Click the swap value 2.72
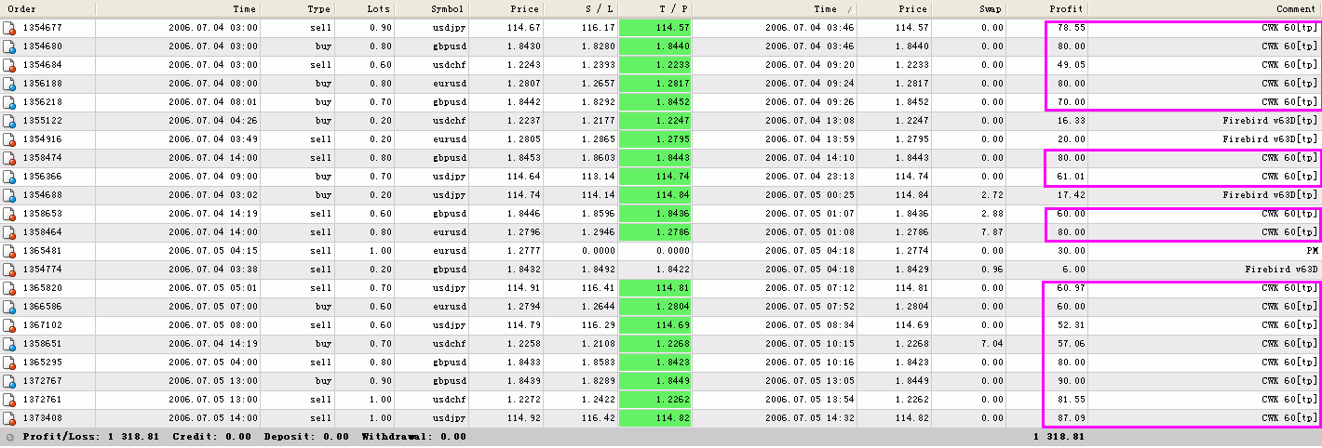The image size is (1322, 448). click(991, 195)
